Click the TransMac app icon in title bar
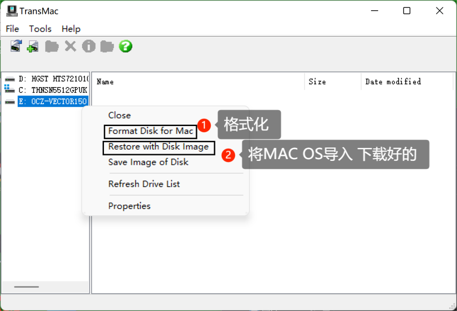 coord(12,11)
